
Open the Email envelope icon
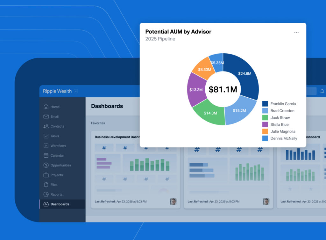coord(46,116)
